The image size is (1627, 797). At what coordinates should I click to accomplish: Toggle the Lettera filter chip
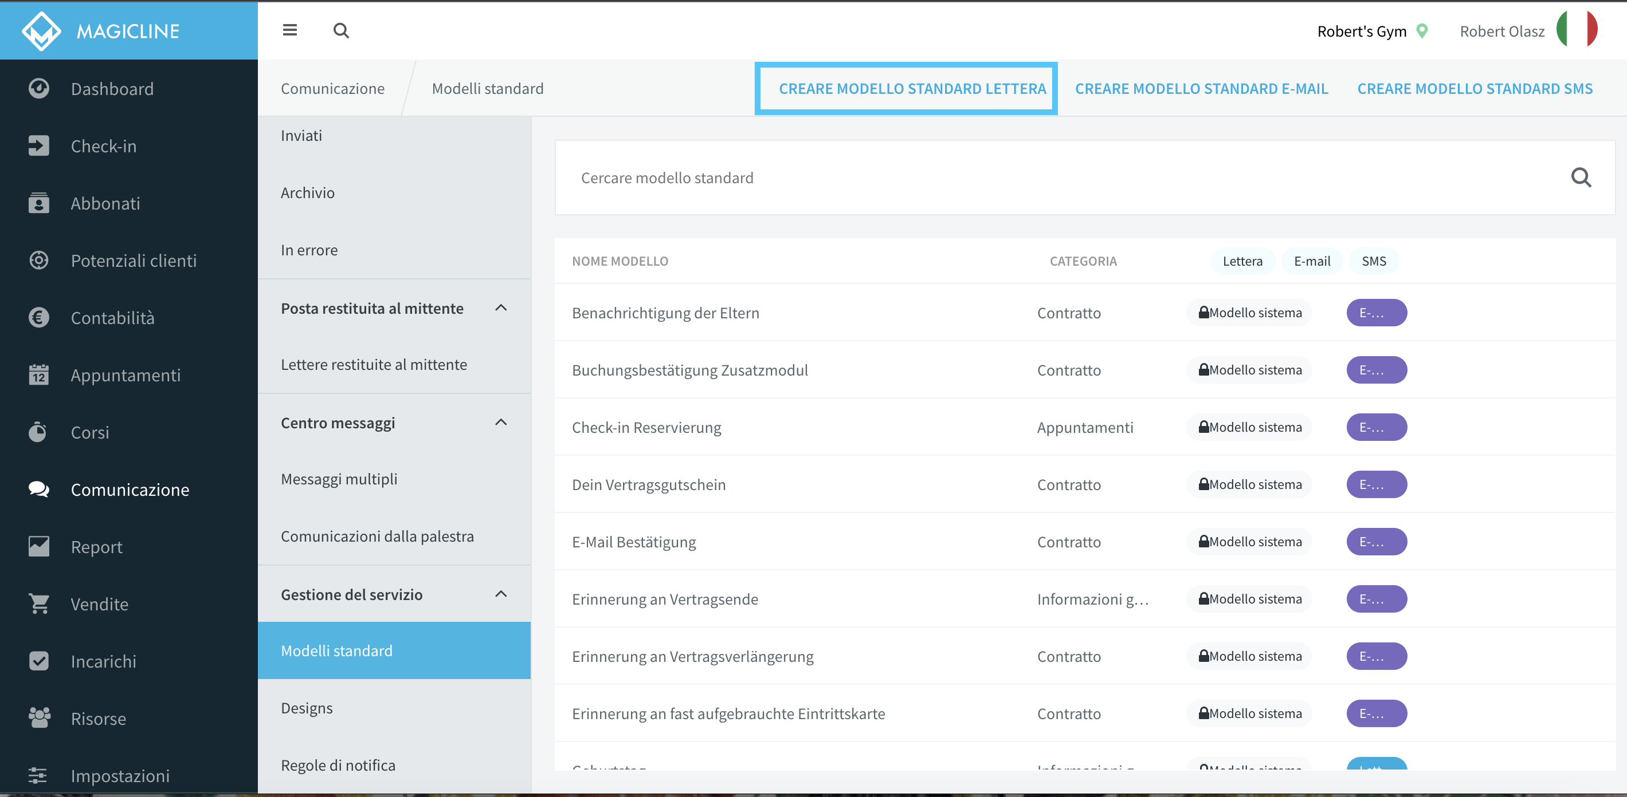[x=1242, y=261]
